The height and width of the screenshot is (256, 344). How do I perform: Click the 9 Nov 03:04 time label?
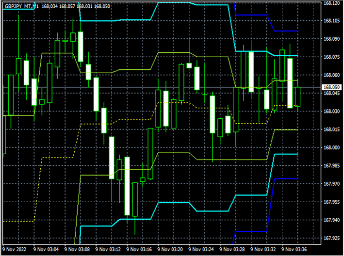[46, 249]
